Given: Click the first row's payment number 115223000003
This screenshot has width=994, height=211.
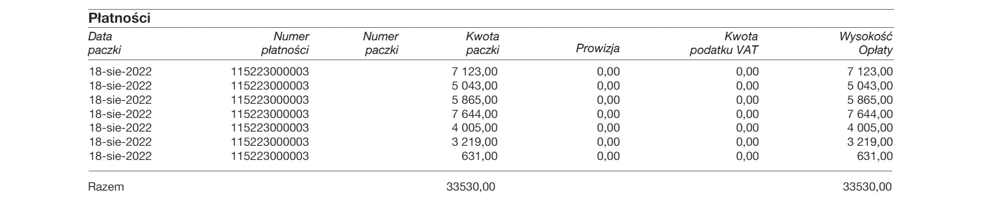Looking at the screenshot, I should (270, 71).
